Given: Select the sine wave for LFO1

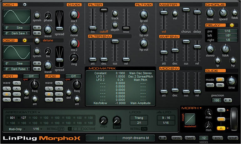Looking at the screenshot, I should [x=7, y=89].
